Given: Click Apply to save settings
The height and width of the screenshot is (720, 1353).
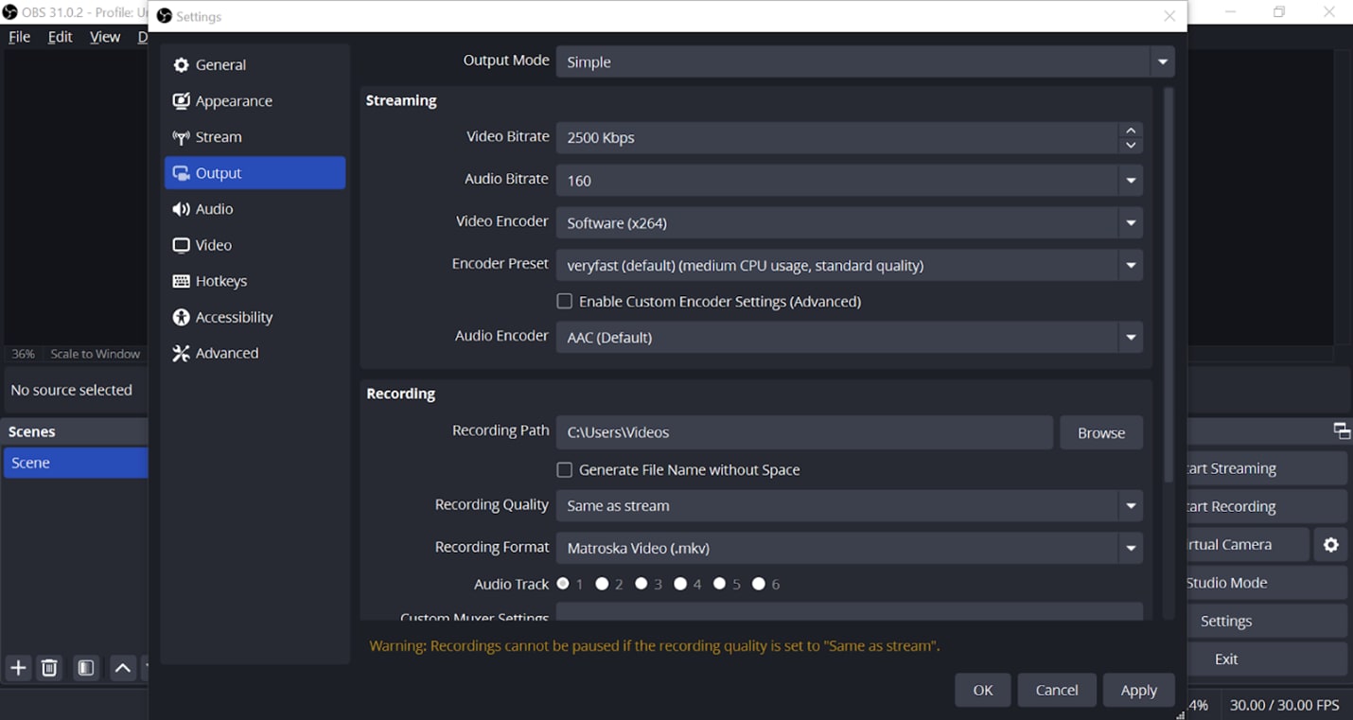Looking at the screenshot, I should pos(1138,690).
